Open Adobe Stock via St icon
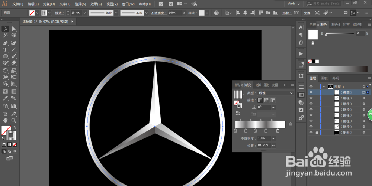372x186 pixels. click(171, 4)
